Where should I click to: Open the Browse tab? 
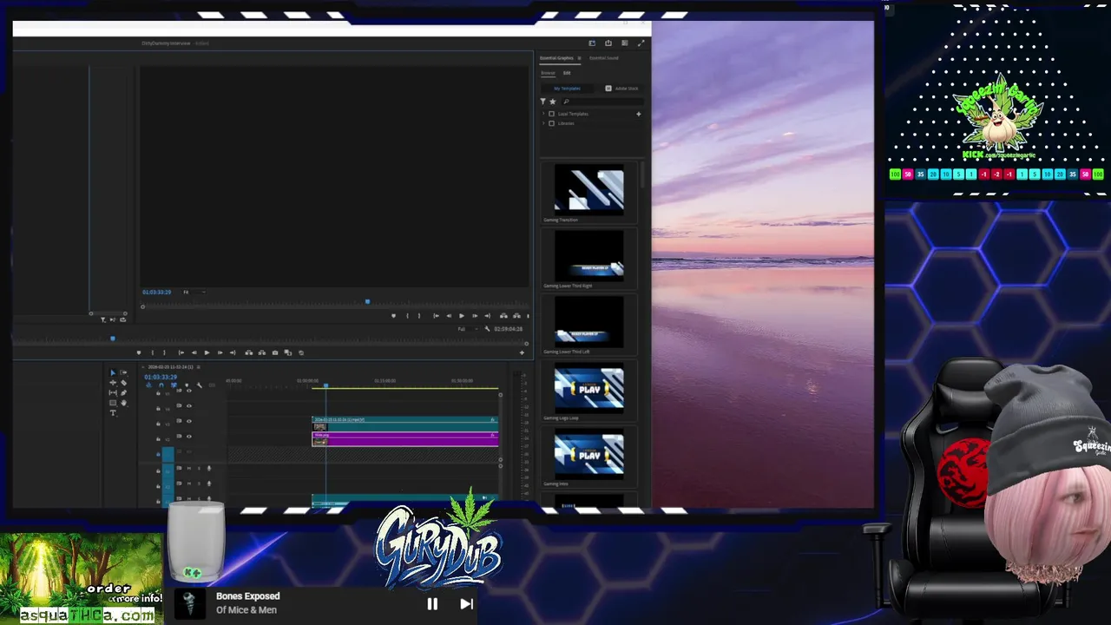[548, 73]
